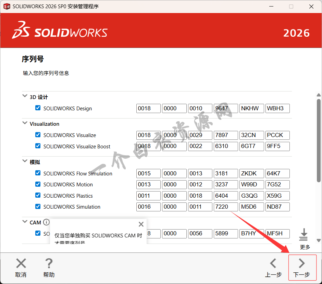The width and height of the screenshot is (322, 284).
Task: Open 帮助 question mark help
Action: (49, 263)
